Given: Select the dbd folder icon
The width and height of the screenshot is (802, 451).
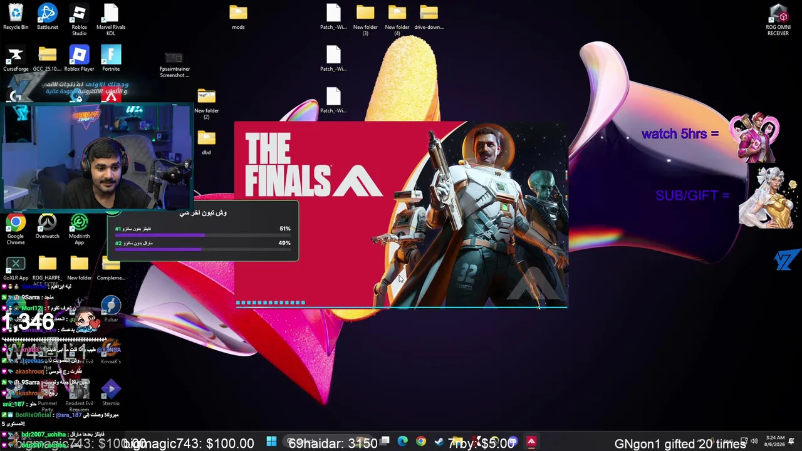Looking at the screenshot, I should tap(206, 142).
